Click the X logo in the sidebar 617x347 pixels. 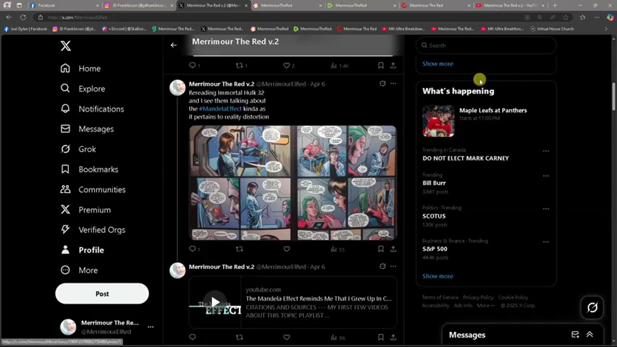[66, 46]
